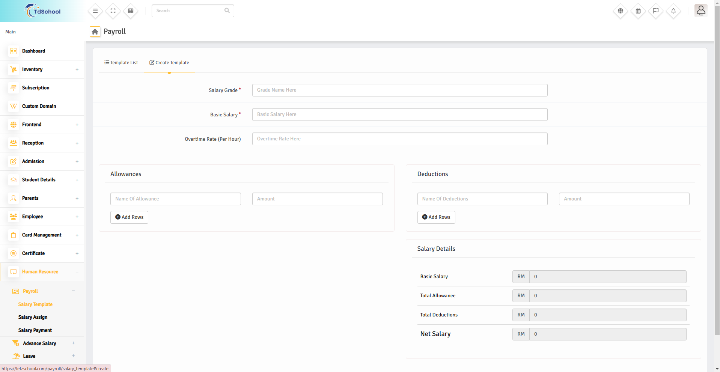Viewport: 720px width, 372px height.
Task: Open the Salary Assign link
Action: tap(33, 317)
